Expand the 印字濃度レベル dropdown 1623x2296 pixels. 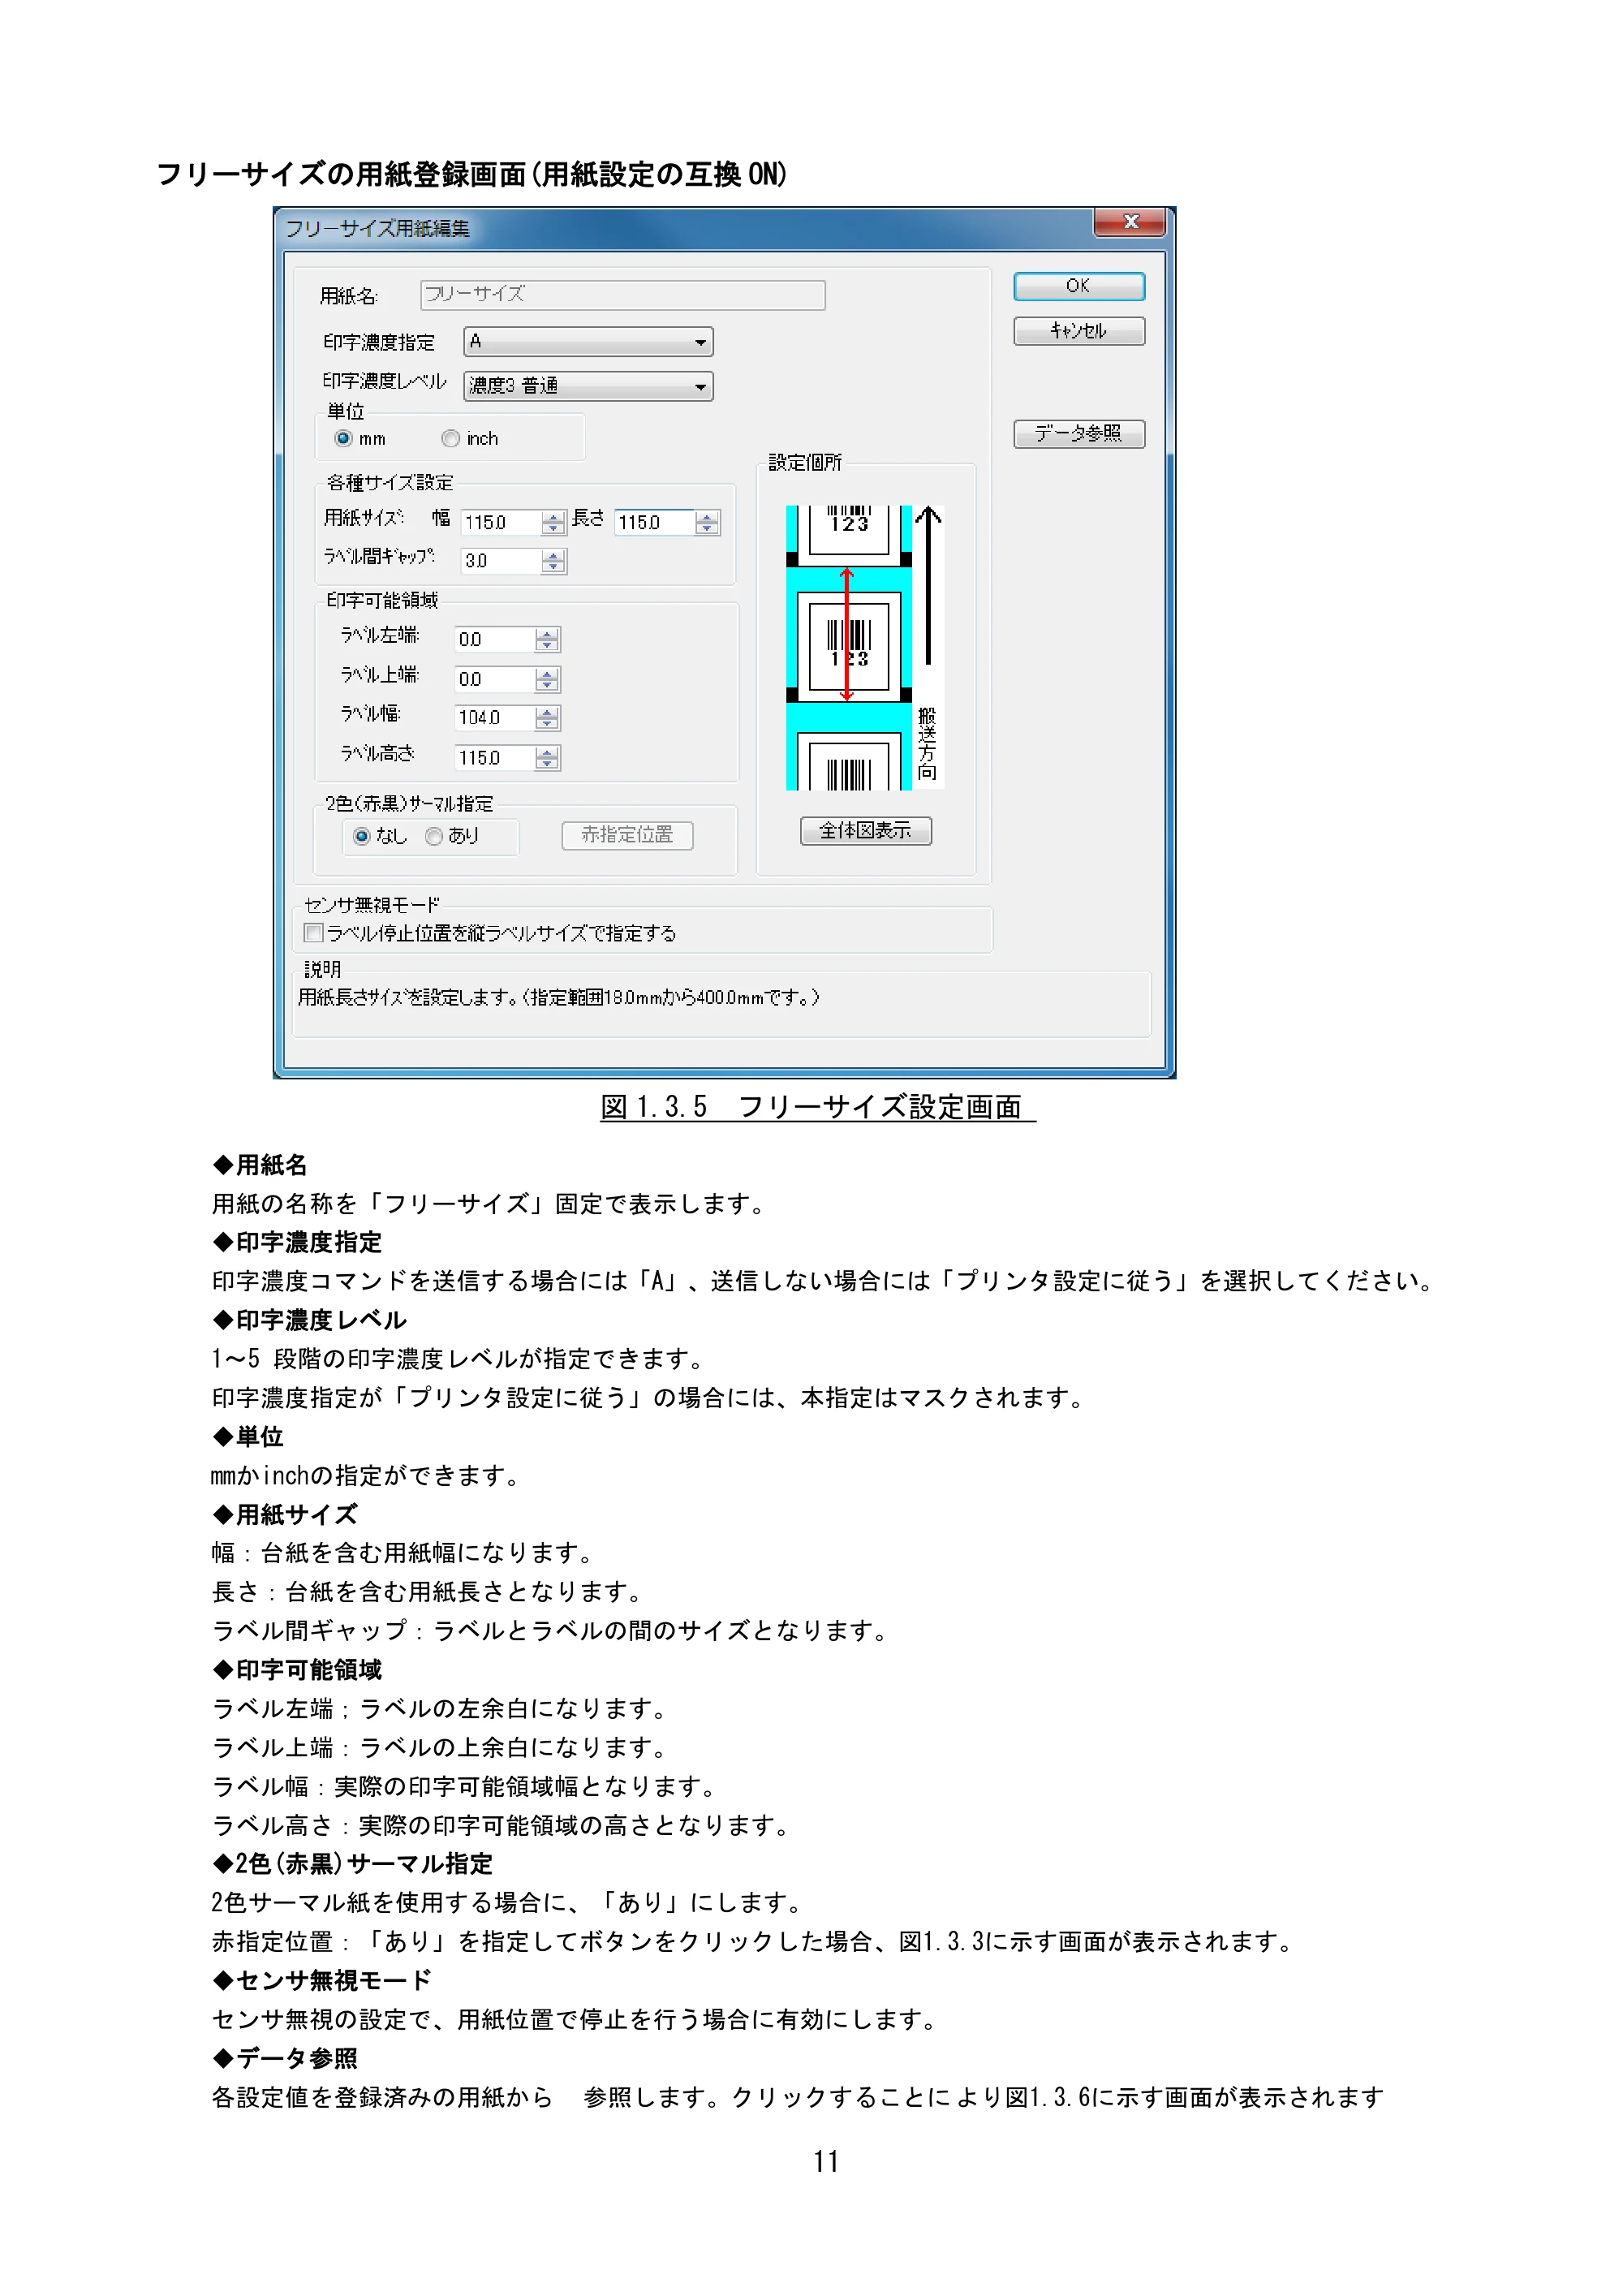588,386
